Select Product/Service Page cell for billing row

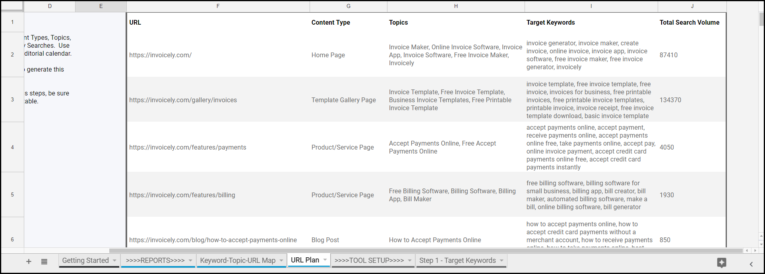(x=349, y=195)
